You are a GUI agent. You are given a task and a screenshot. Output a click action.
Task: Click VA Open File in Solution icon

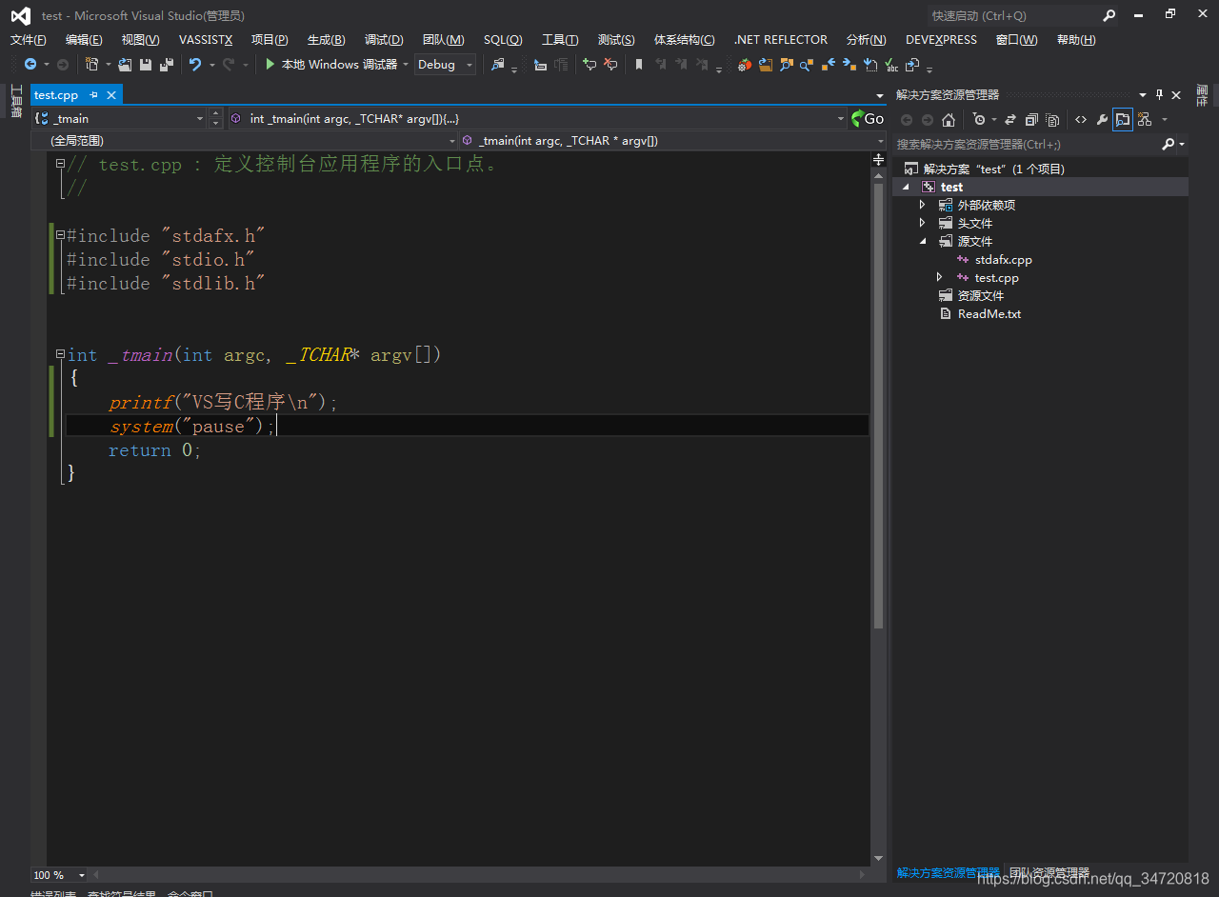coord(766,64)
